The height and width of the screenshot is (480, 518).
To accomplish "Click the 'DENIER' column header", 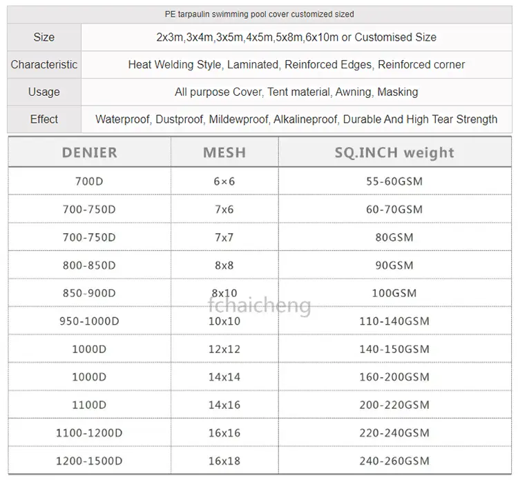I will pyautogui.click(x=89, y=152).
